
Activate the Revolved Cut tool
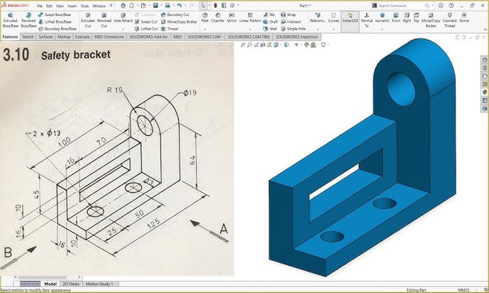click(x=104, y=21)
